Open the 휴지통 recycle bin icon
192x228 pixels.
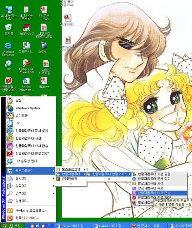pos(9,30)
